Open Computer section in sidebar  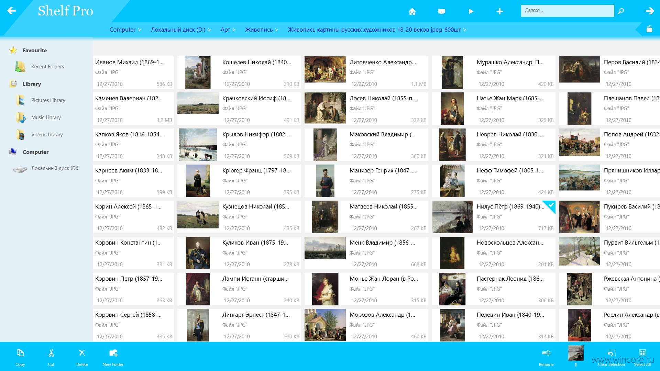[35, 152]
